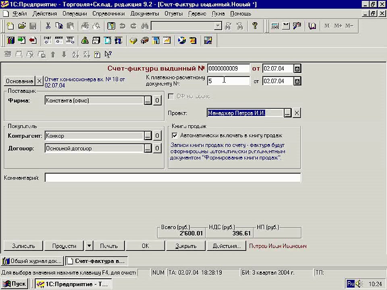Click the key panel icon in toolbar
Image resolution: width=387 pixels, height=290 pixels.
click(111, 26)
